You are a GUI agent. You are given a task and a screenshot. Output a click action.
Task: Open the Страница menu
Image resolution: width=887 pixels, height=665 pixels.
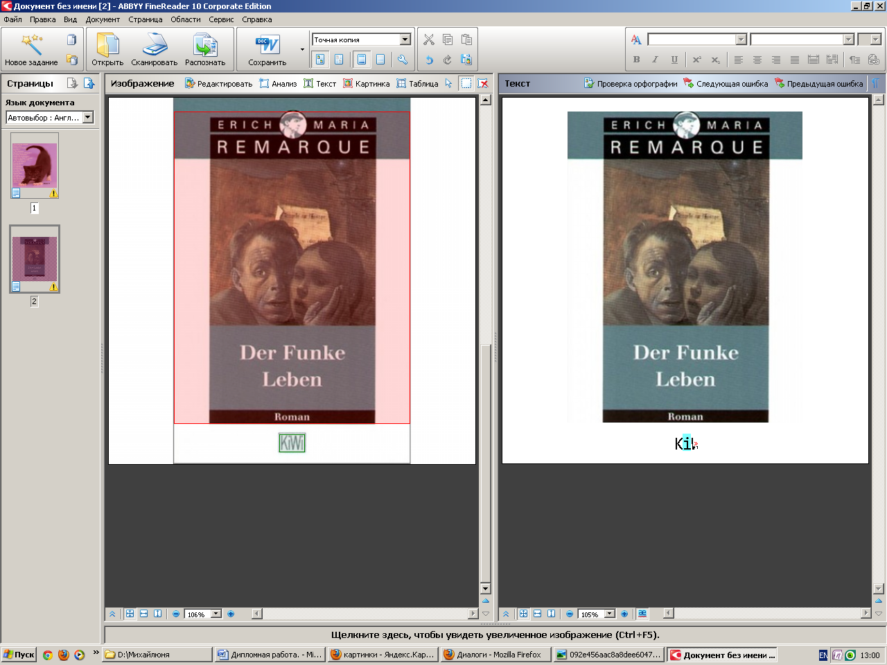coord(146,19)
